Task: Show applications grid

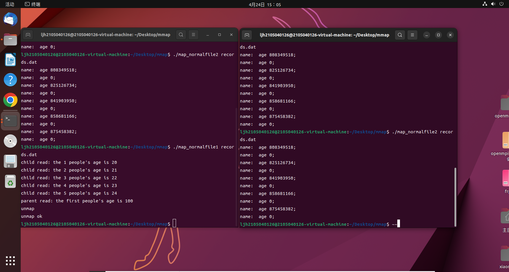Action: click(10, 261)
